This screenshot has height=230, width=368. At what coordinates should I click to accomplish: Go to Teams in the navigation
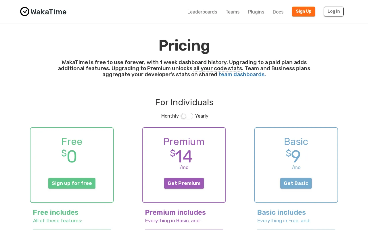(233, 12)
